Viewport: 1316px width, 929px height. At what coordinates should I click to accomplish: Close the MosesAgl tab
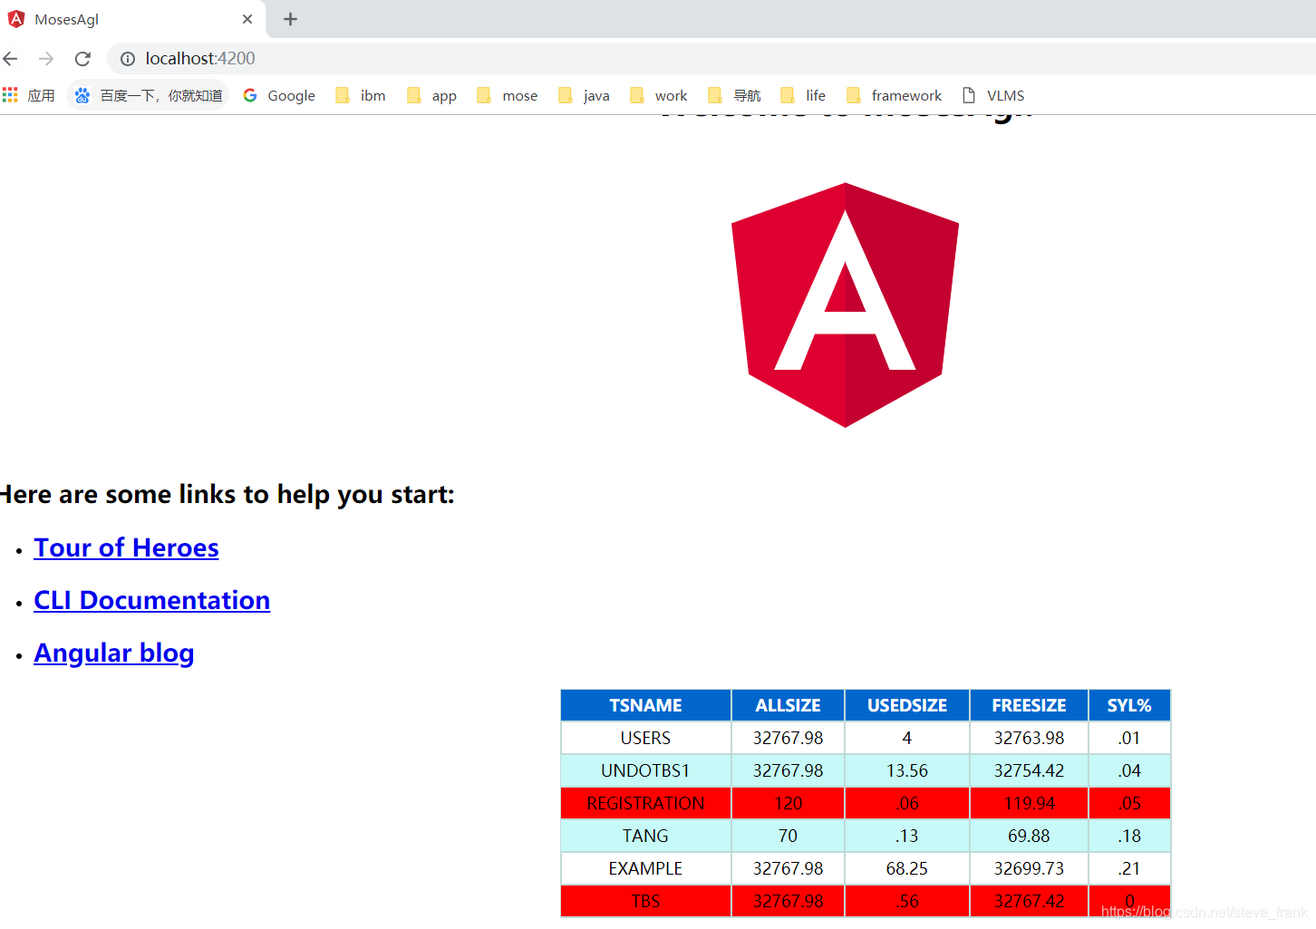[x=247, y=19]
